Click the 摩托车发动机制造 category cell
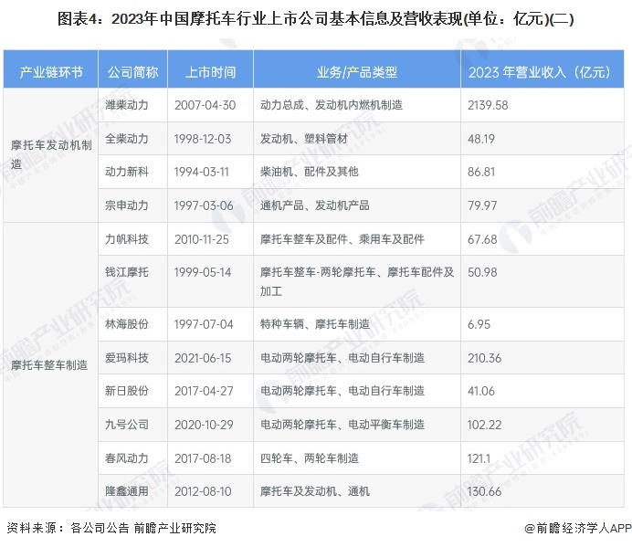This screenshot has width=632, height=547. click(51, 155)
